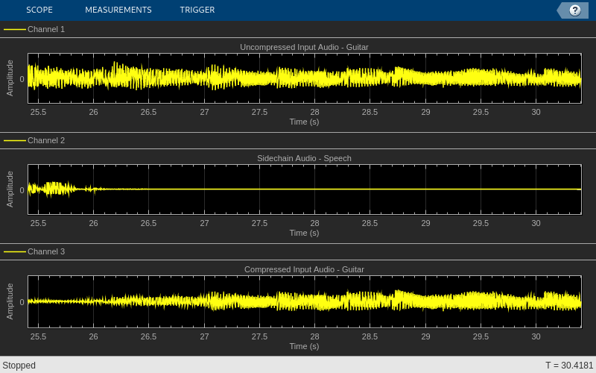Image resolution: width=596 pixels, height=373 pixels.
Task: Click the Stopped status label
Action: pyautogui.click(x=19, y=366)
